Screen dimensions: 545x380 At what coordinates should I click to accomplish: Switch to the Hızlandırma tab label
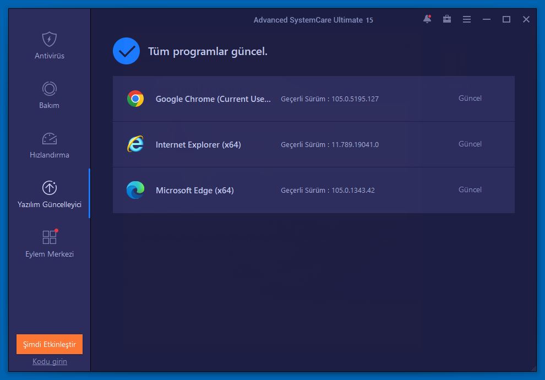tap(50, 155)
